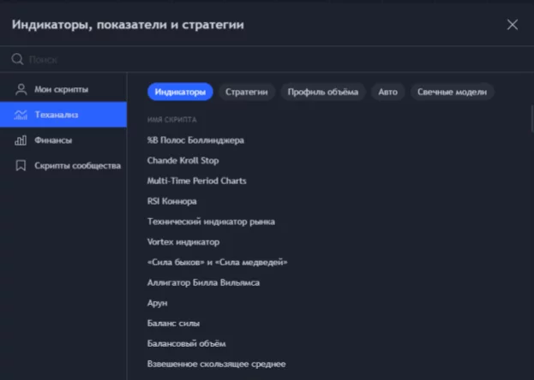The height and width of the screenshot is (380, 534).
Task: Click the bookmark icon beside Скрипты сообщества
Action: click(21, 165)
